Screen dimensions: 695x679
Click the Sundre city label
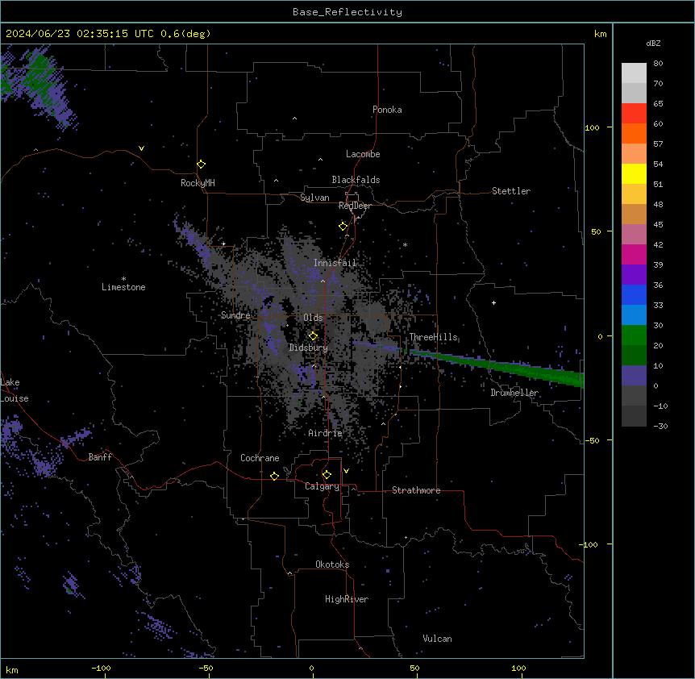[235, 315]
